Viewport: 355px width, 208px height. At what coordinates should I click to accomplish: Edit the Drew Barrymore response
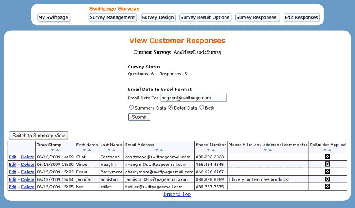(x=13, y=172)
